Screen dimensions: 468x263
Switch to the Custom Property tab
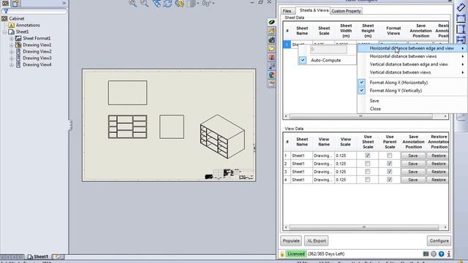point(346,11)
